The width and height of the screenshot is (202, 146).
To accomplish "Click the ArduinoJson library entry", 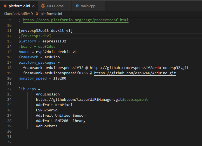I will pos(48,94).
